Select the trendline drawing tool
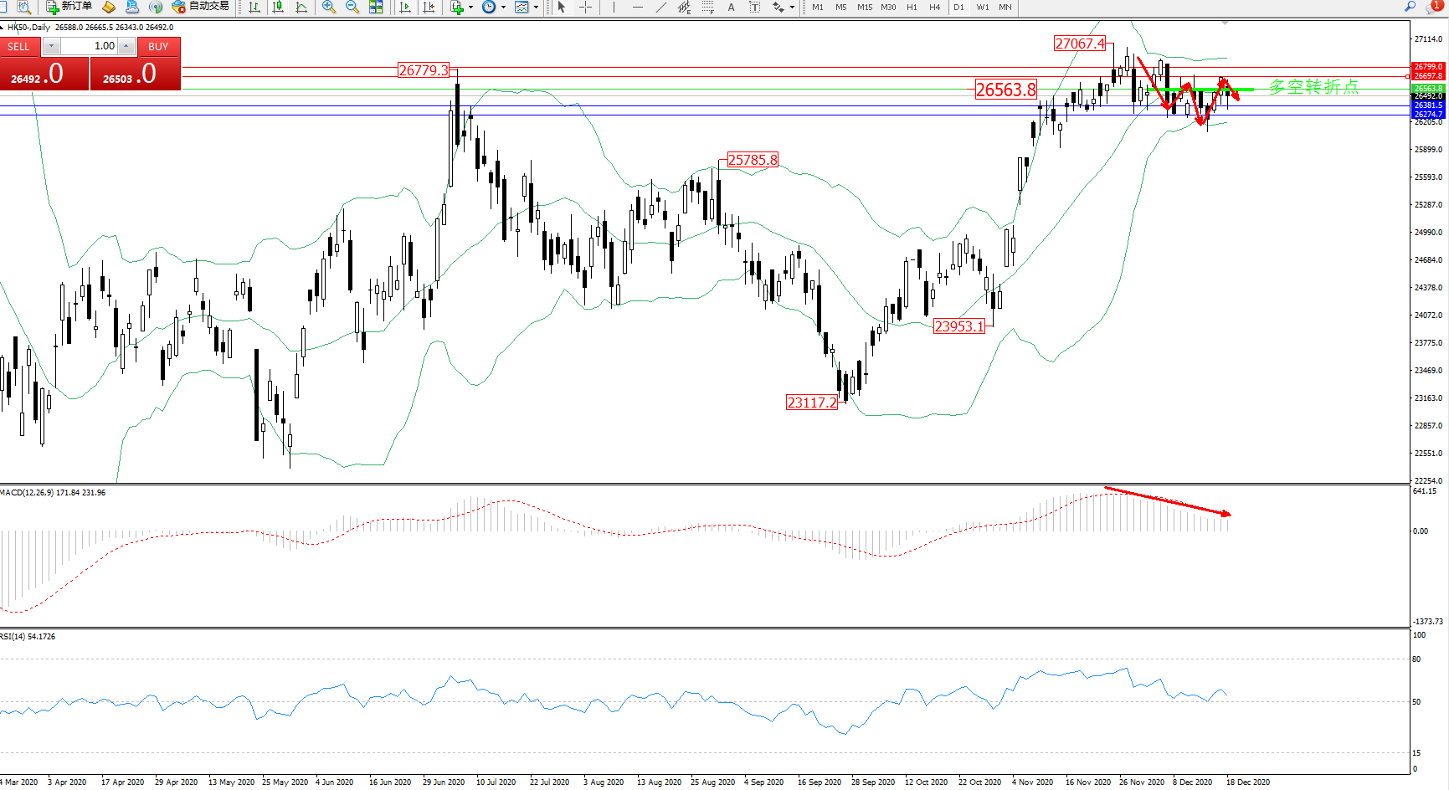This screenshot has width=1449, height=790. (661, 7)
